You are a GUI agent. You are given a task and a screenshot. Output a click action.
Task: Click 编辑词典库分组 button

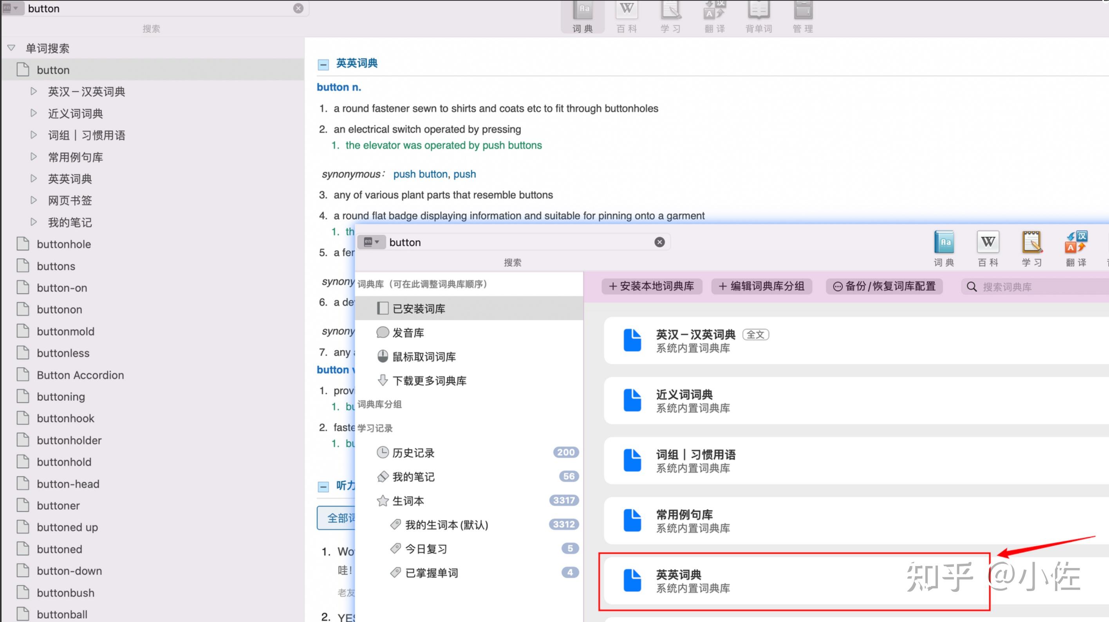[762, 286]
